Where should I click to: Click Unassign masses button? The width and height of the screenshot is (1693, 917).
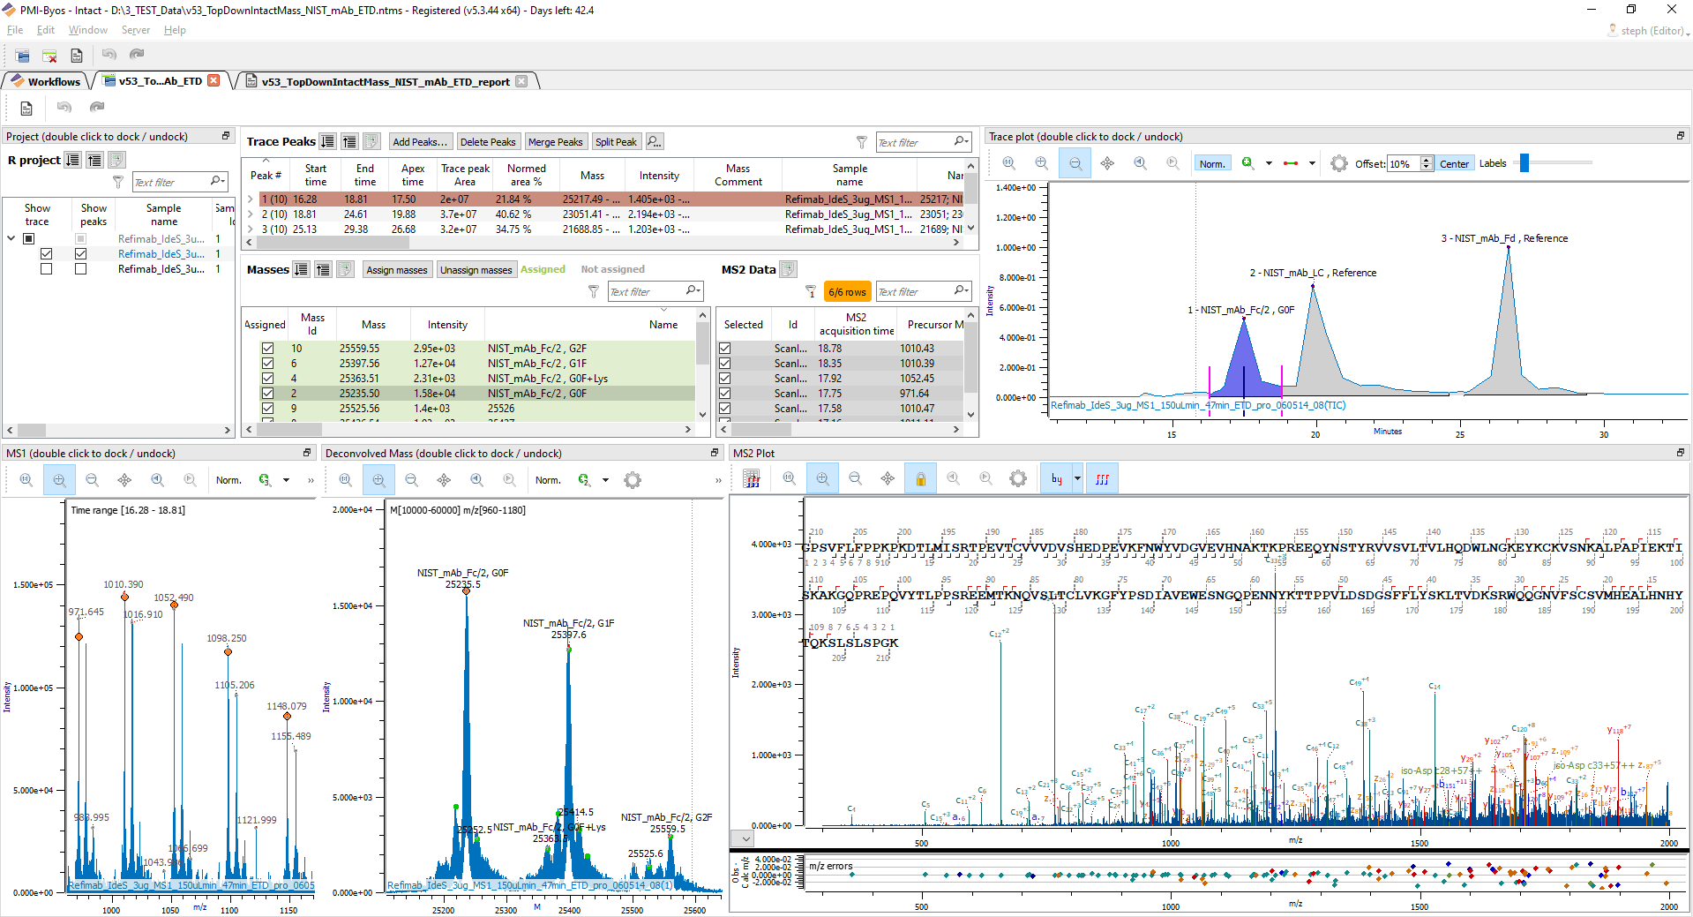coord(476,270)
